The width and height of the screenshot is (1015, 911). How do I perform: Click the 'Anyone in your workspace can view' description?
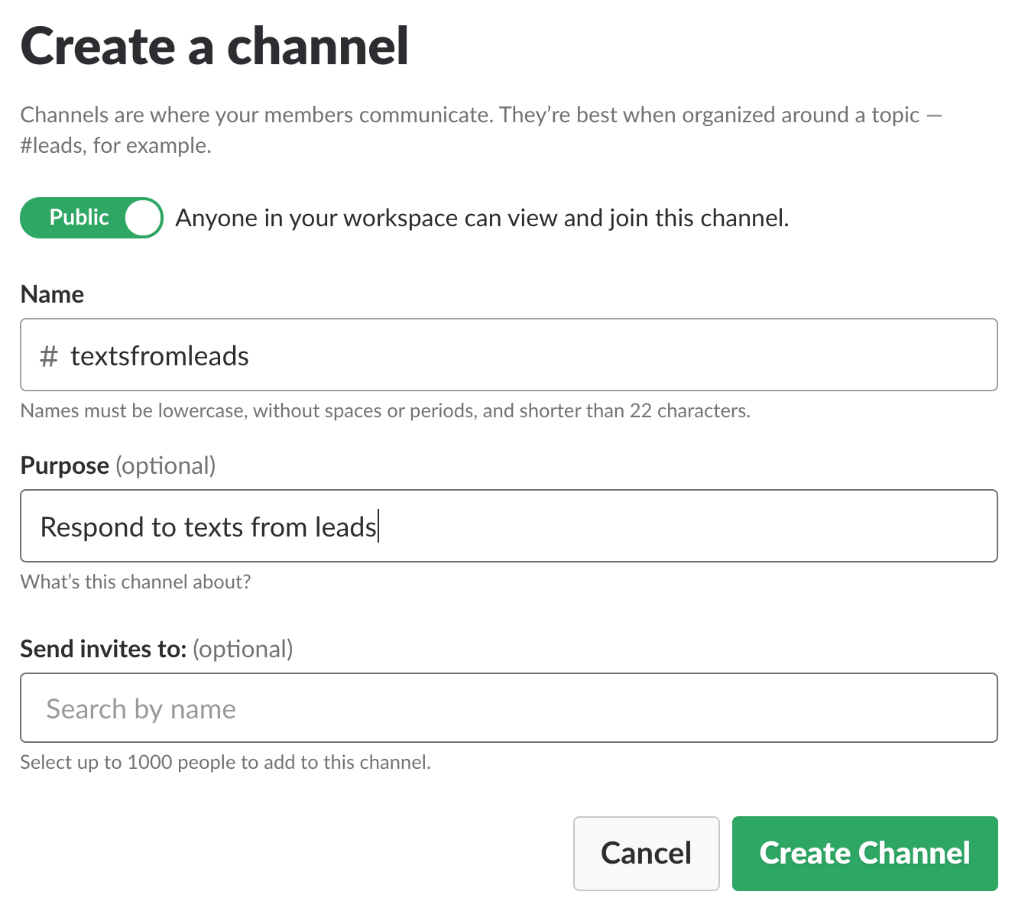(482, 219)
